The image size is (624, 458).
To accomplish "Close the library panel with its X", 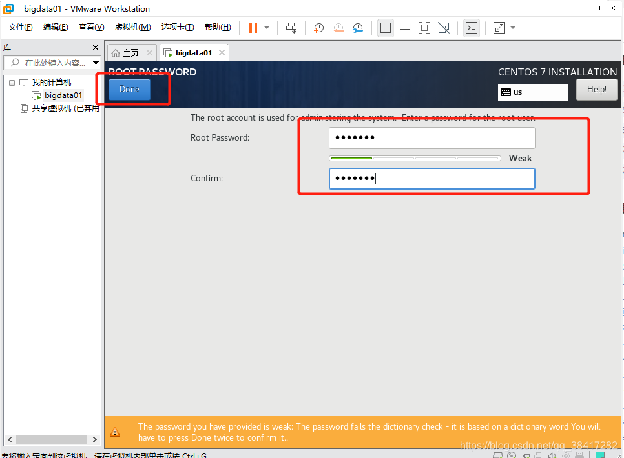I will 96,48.
